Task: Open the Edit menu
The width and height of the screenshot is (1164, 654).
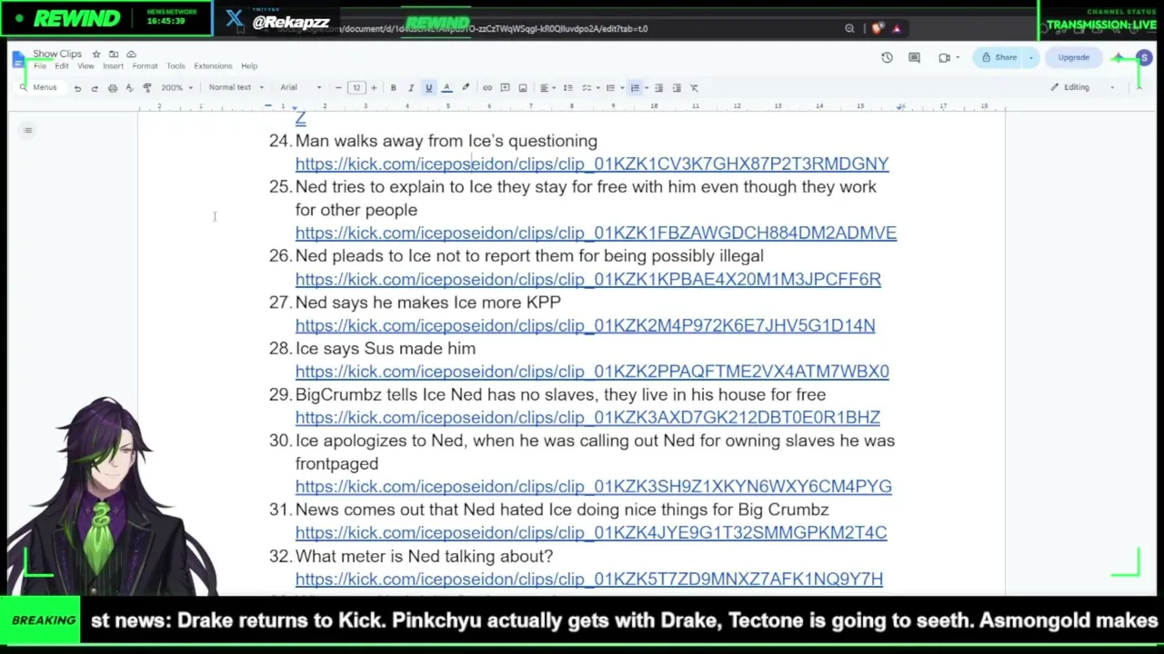Action: [62, 66]
